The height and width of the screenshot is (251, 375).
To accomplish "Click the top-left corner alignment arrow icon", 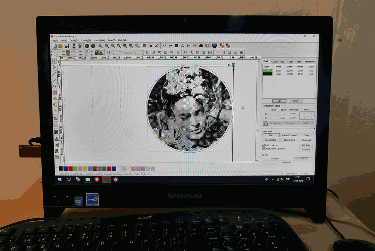I will pos(217,52).
